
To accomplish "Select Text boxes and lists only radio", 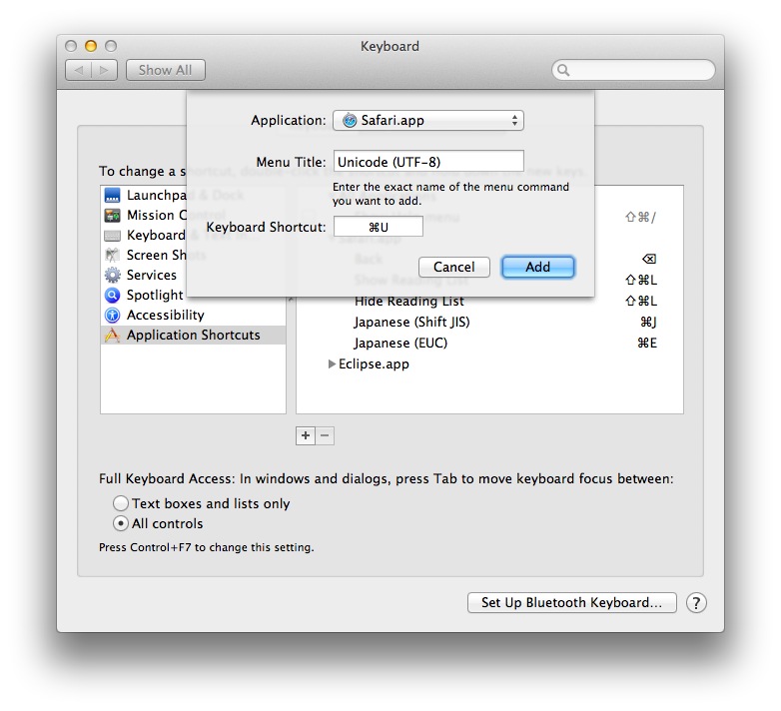I will pos(121,503).
